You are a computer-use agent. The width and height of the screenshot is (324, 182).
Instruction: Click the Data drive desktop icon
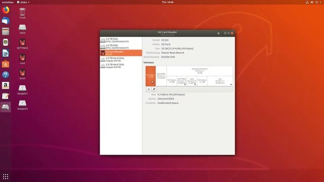22,29
